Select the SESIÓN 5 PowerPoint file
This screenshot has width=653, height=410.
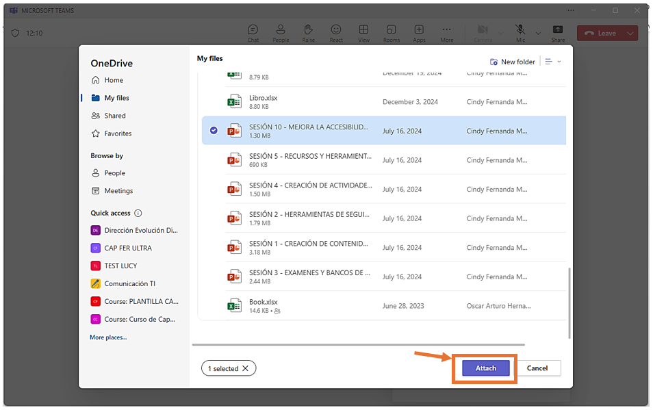coord(309,157)
